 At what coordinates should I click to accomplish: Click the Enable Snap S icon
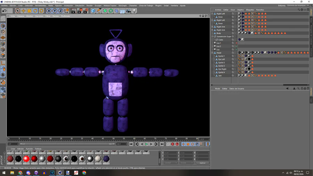3,75
